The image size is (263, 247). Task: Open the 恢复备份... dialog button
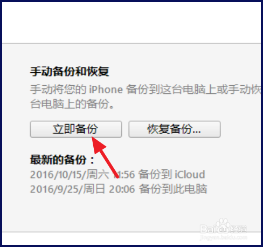click(175, 129)
